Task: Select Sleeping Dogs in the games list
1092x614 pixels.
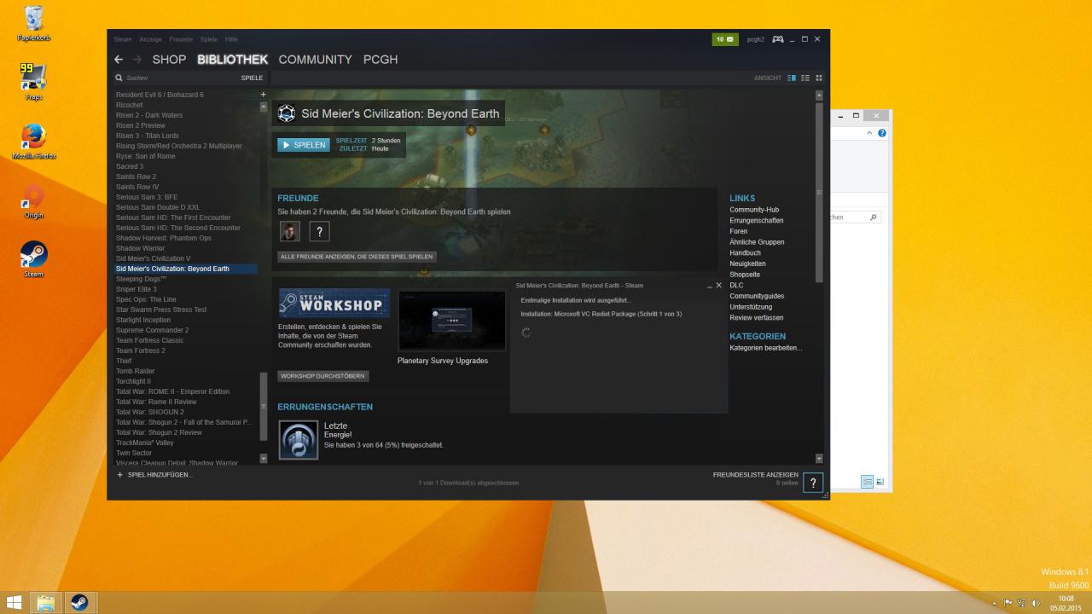Action: tap(186, 279)
